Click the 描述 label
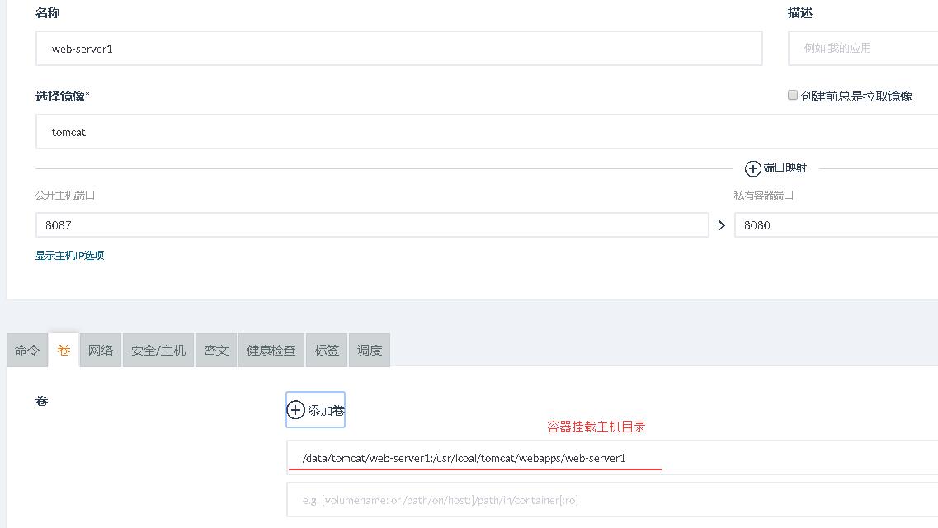The image size is (938, 528). tap(800, 12)
